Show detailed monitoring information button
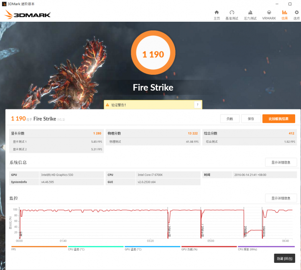 [x=281, y=198]
